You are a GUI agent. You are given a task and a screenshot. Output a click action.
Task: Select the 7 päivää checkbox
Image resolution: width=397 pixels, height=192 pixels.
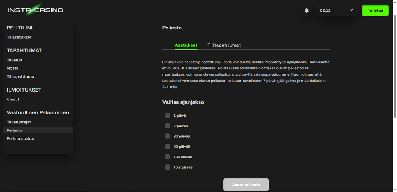coord(167,126)
